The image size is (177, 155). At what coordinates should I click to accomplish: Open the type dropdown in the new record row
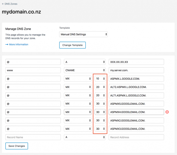pos(85,137)
